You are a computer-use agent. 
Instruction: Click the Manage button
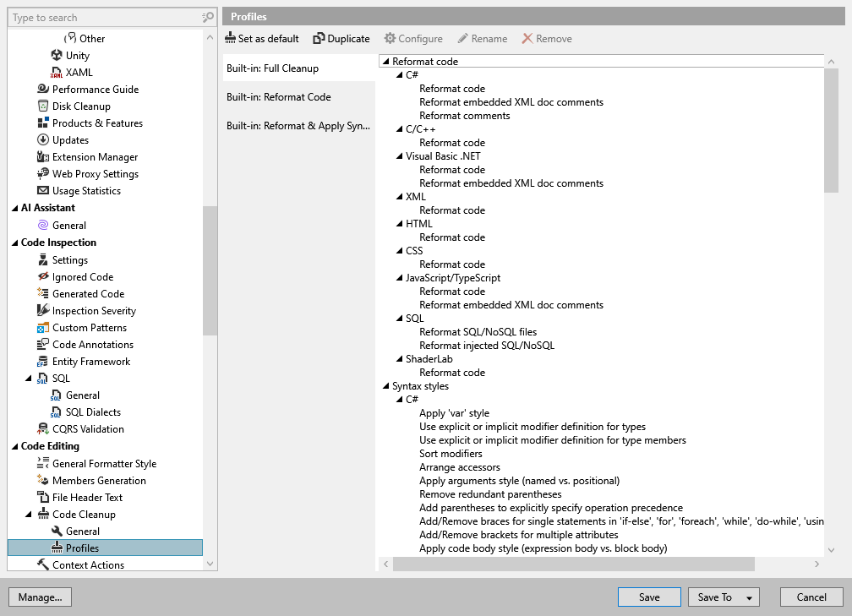(x=40, y=597)
